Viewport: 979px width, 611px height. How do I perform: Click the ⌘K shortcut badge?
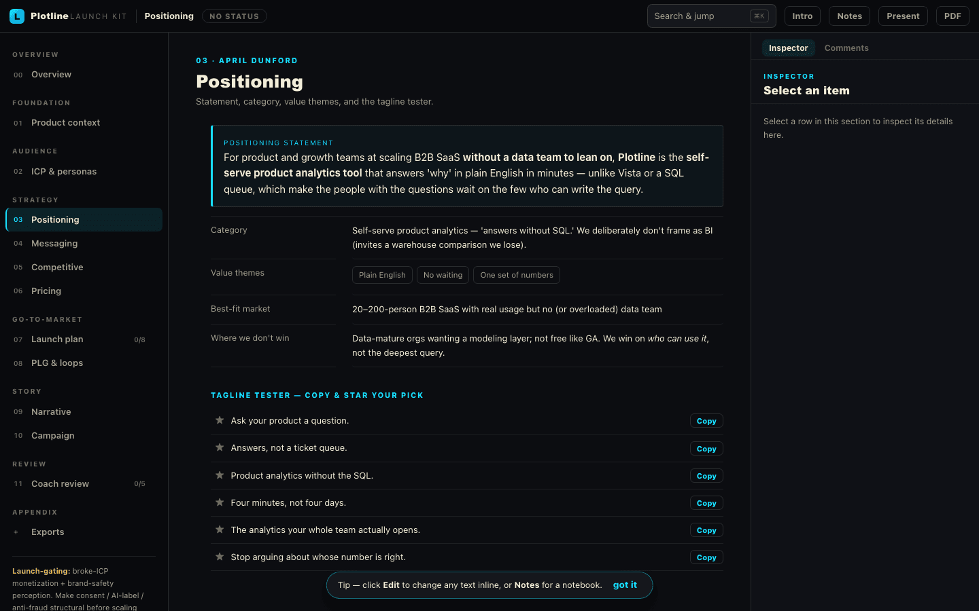[x=759, y=16]
